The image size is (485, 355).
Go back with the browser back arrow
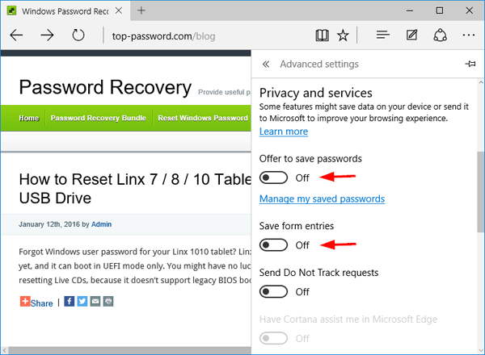[x=16, y=35]
